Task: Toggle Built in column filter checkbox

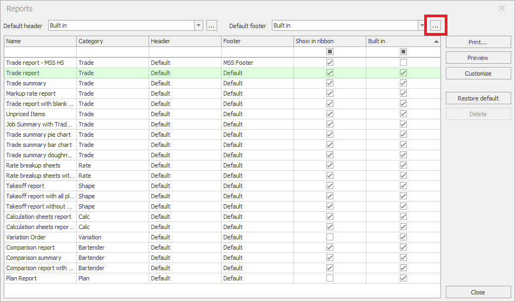Action: coord(403,52)
